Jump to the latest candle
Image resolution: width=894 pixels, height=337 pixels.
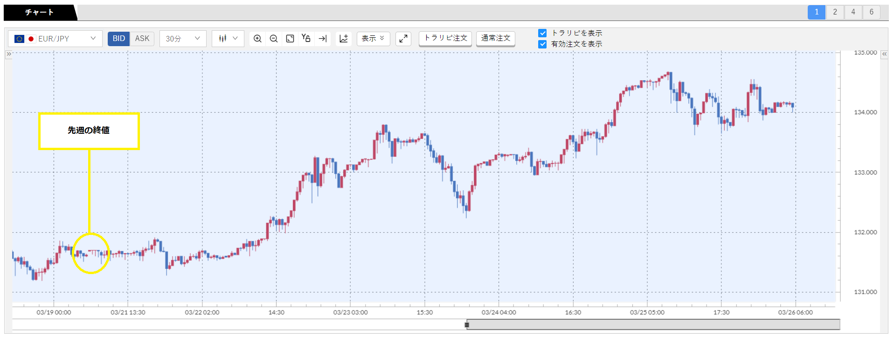(x=323, y=39)
